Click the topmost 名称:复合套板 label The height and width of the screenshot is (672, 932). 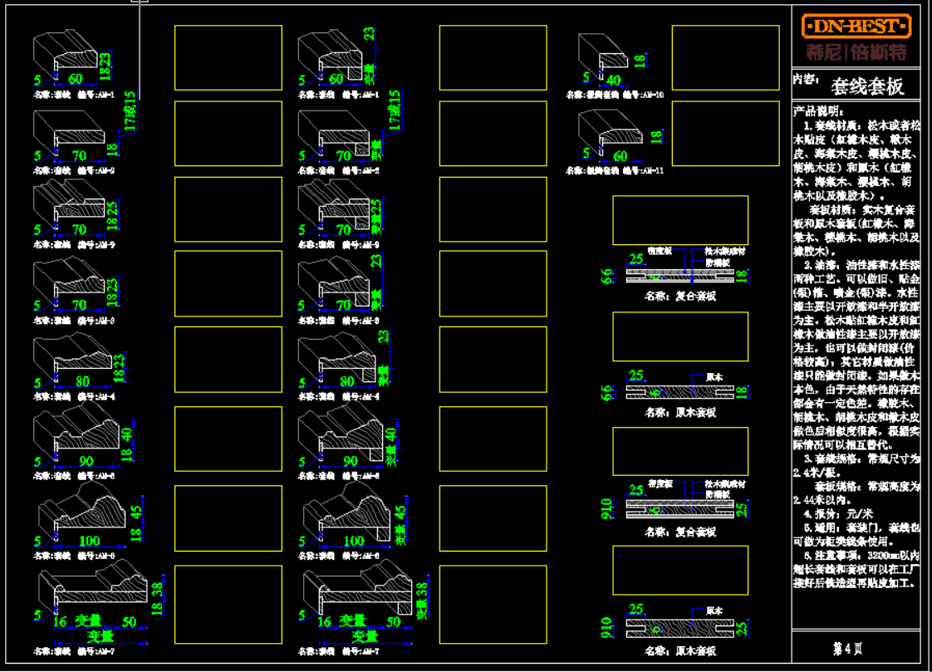click(x=679, y=296)
